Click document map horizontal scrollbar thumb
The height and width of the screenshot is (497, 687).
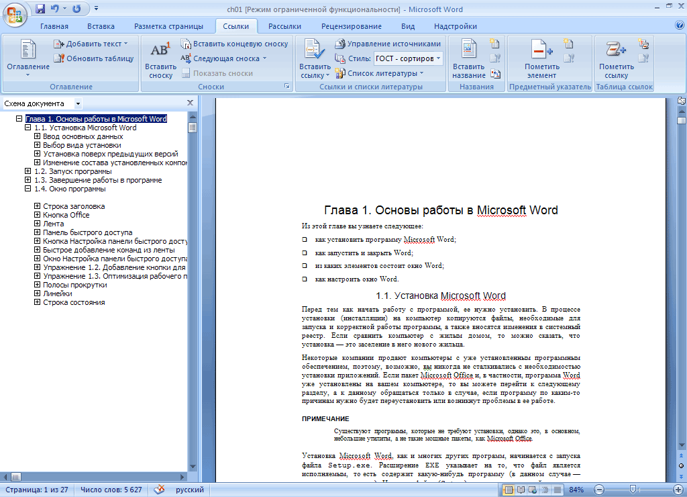[16, 477]
